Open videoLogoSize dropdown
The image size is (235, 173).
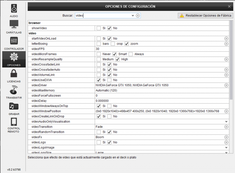(226, 152)
